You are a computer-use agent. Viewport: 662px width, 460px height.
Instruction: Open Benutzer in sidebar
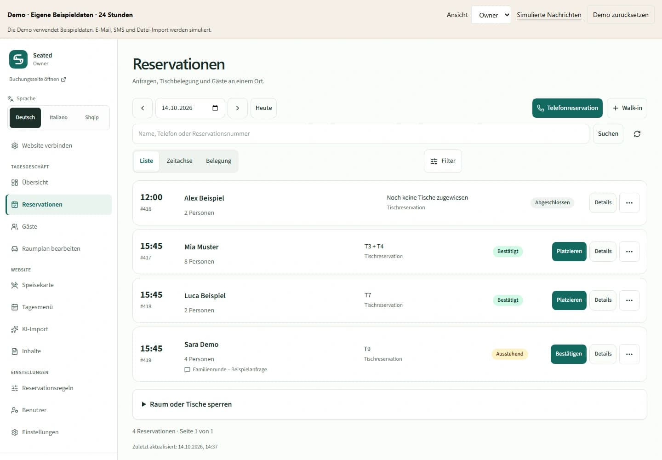(58, 410)
